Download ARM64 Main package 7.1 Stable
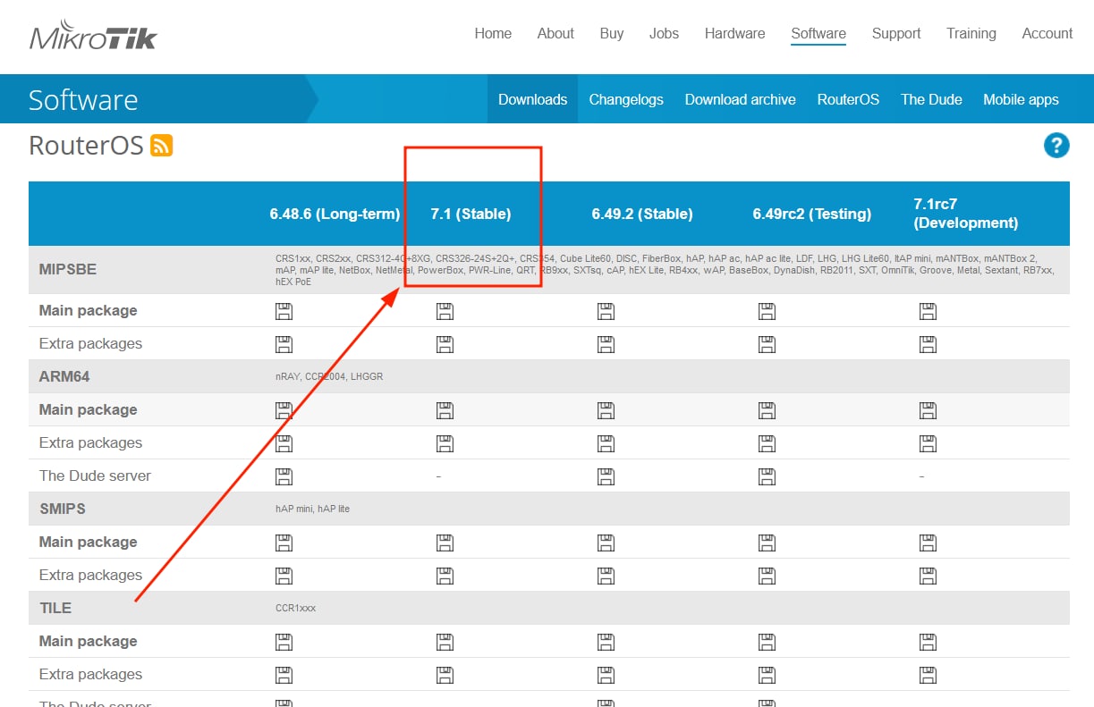The width and height of the screenshot is (1094, 707). coord(445,410)
